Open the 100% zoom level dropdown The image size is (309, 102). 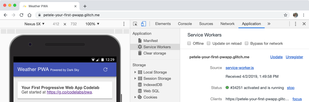tap(92, 24)
